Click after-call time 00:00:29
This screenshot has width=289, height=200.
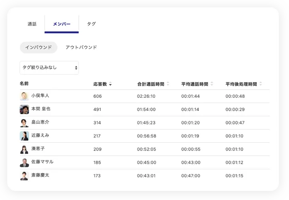click(x=235, y=110)
